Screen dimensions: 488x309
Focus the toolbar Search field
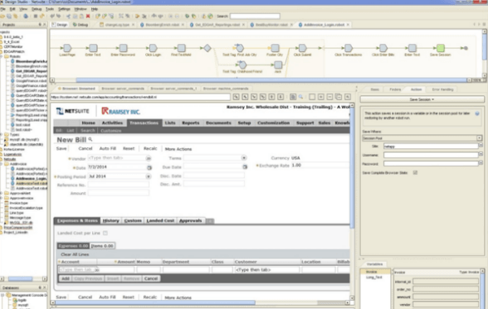point(255,16)
